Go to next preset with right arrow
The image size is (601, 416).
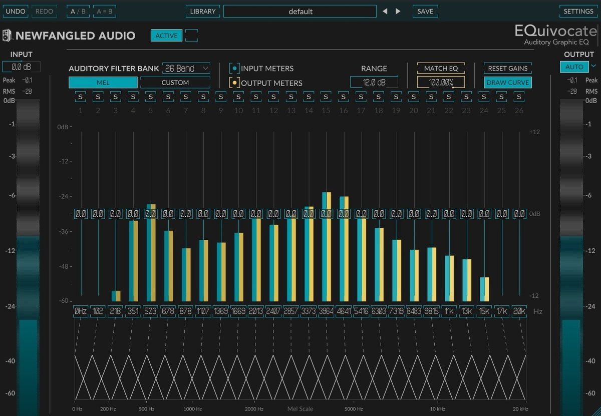[397, 11]
